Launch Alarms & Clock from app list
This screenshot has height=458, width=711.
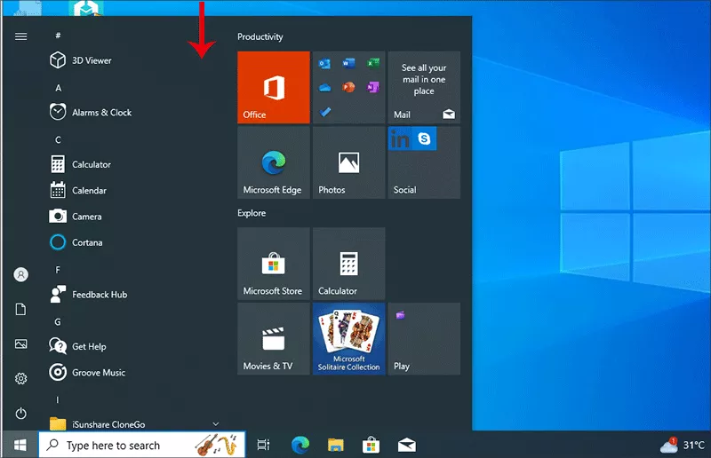pyautogui.click(x=91, y=113)
